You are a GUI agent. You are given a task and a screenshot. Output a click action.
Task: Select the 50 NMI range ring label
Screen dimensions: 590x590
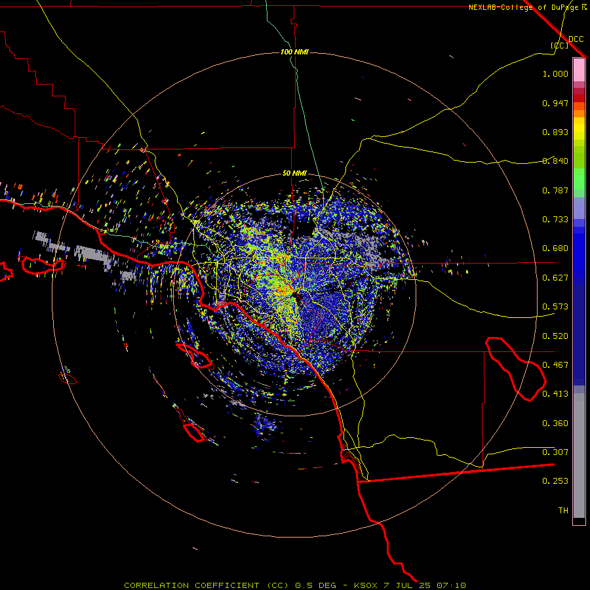coord(294,173)
